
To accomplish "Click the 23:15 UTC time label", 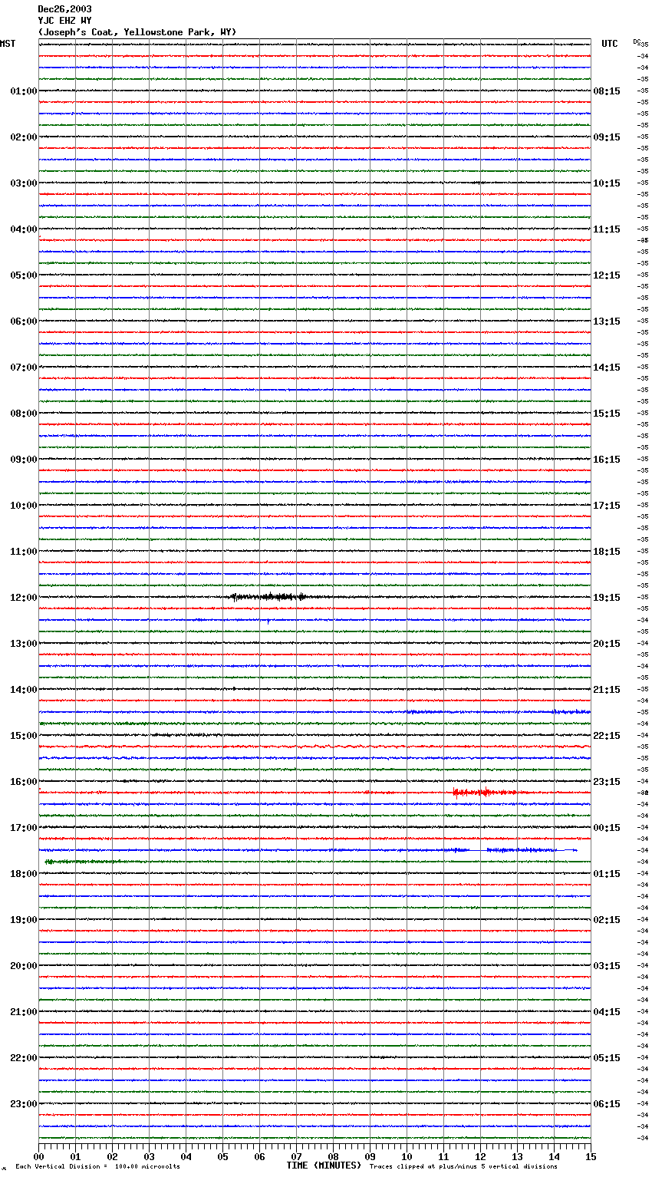I will click(607, 782).
